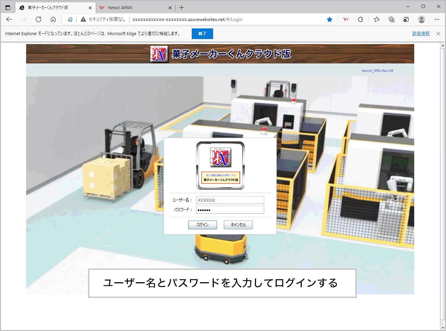Reload the page with the refresh icon
This screenshot has width=446, height=331.
tap(38, 19)
